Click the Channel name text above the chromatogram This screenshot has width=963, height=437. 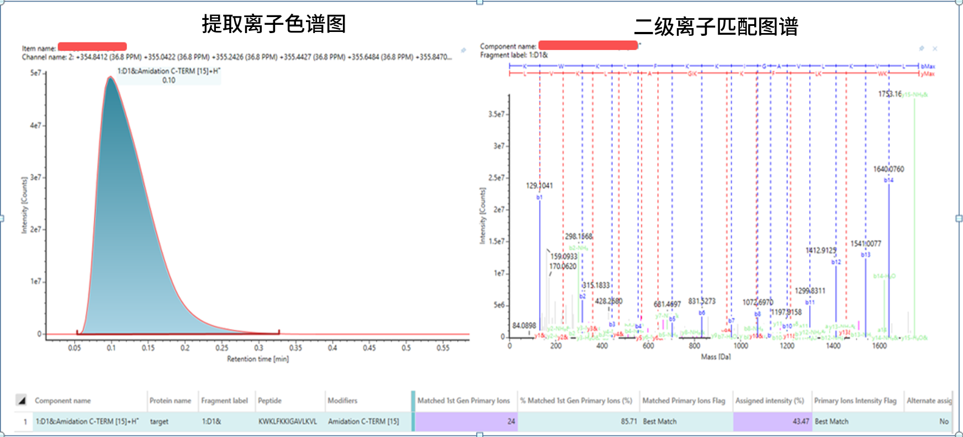point(237,57)
